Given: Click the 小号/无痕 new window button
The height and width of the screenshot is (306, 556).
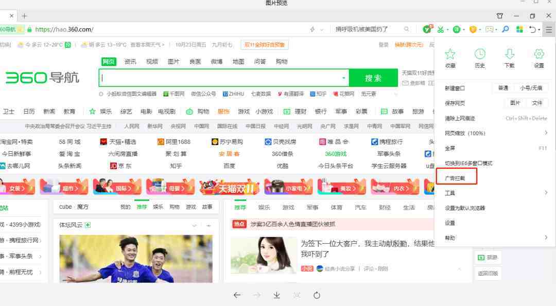Looking at the screenshot, I should [x=531, y=88].
